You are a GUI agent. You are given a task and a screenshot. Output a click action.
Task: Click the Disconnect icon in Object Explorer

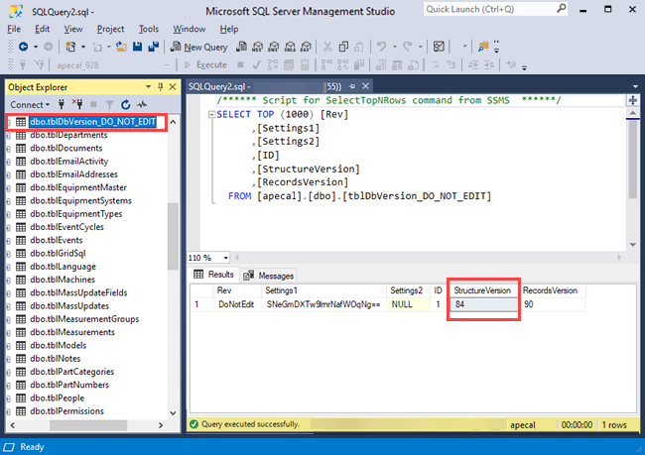(78, 104)
